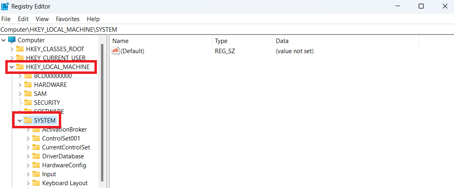454x188 pixels.
Task: Click the CurrentControlSet folder icon
Action: (36, 147)
